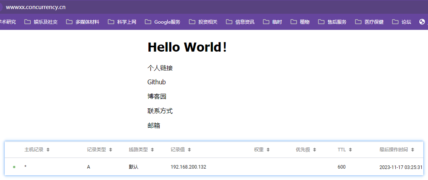Open the 信息资讯 bookmarks menu
The height and width of the screenshot is (180, 428).
tap(240, 22)
